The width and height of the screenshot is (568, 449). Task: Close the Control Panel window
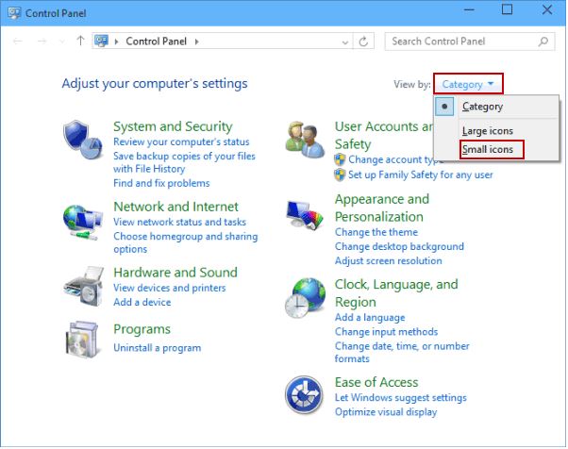click(546, 9)
